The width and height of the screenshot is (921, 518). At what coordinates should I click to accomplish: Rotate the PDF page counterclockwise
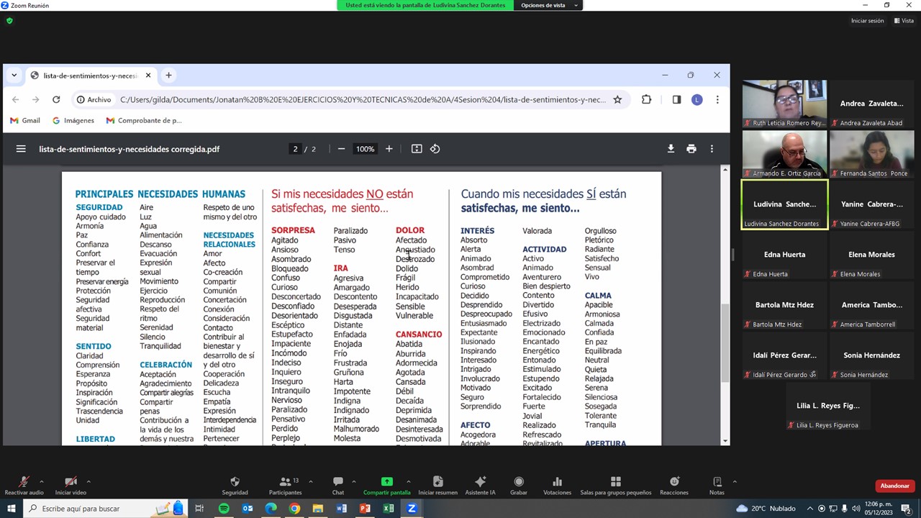tap(435, 149)
